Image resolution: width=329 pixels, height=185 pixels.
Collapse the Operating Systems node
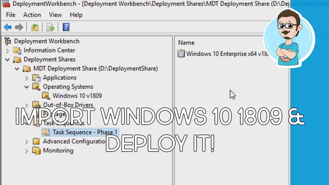(27, 87)
